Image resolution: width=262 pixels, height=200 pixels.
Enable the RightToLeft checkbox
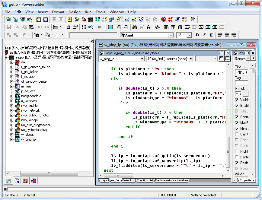click(x=237, y=151)
